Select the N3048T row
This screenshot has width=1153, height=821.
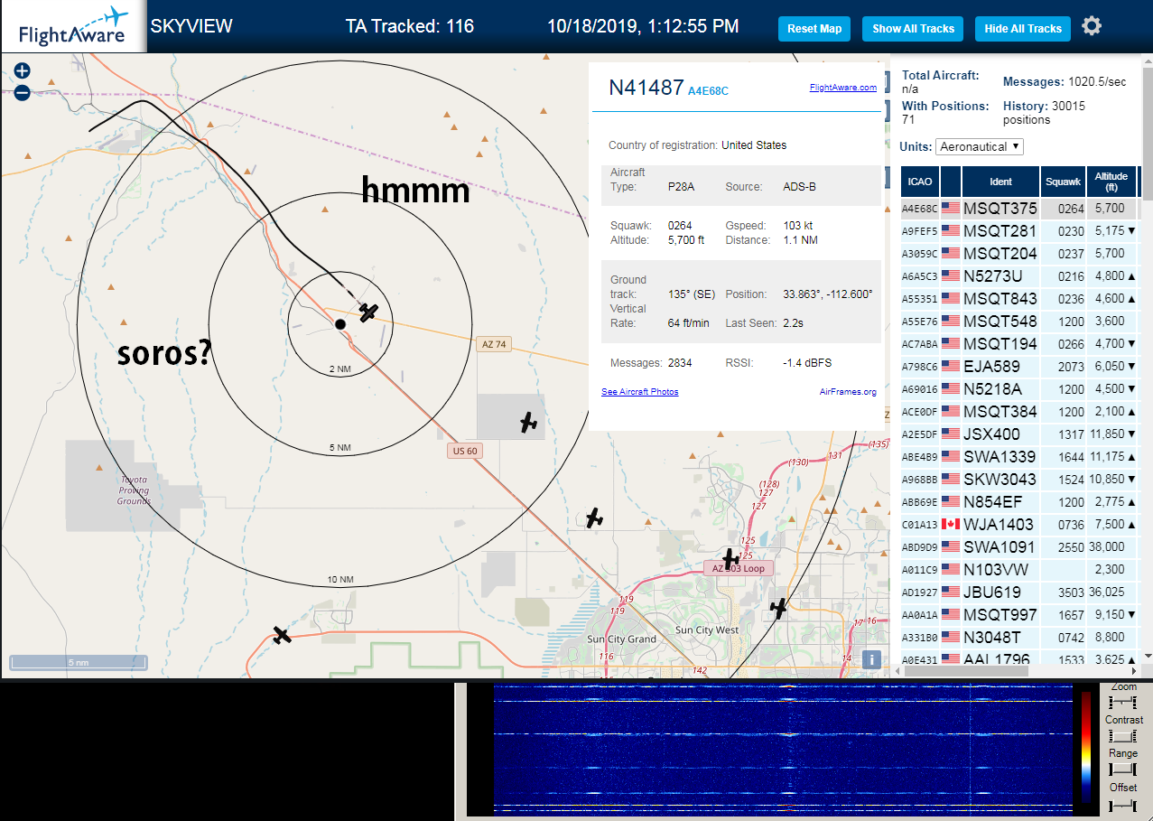(1019, 638)
